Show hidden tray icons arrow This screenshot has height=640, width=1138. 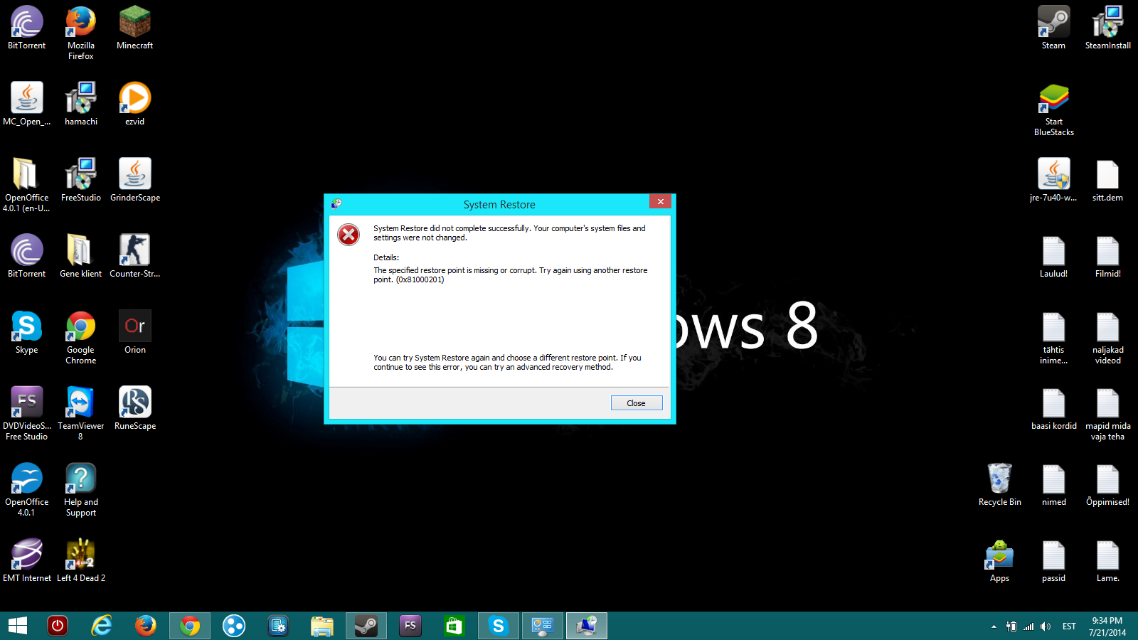[x=994, y=626]
